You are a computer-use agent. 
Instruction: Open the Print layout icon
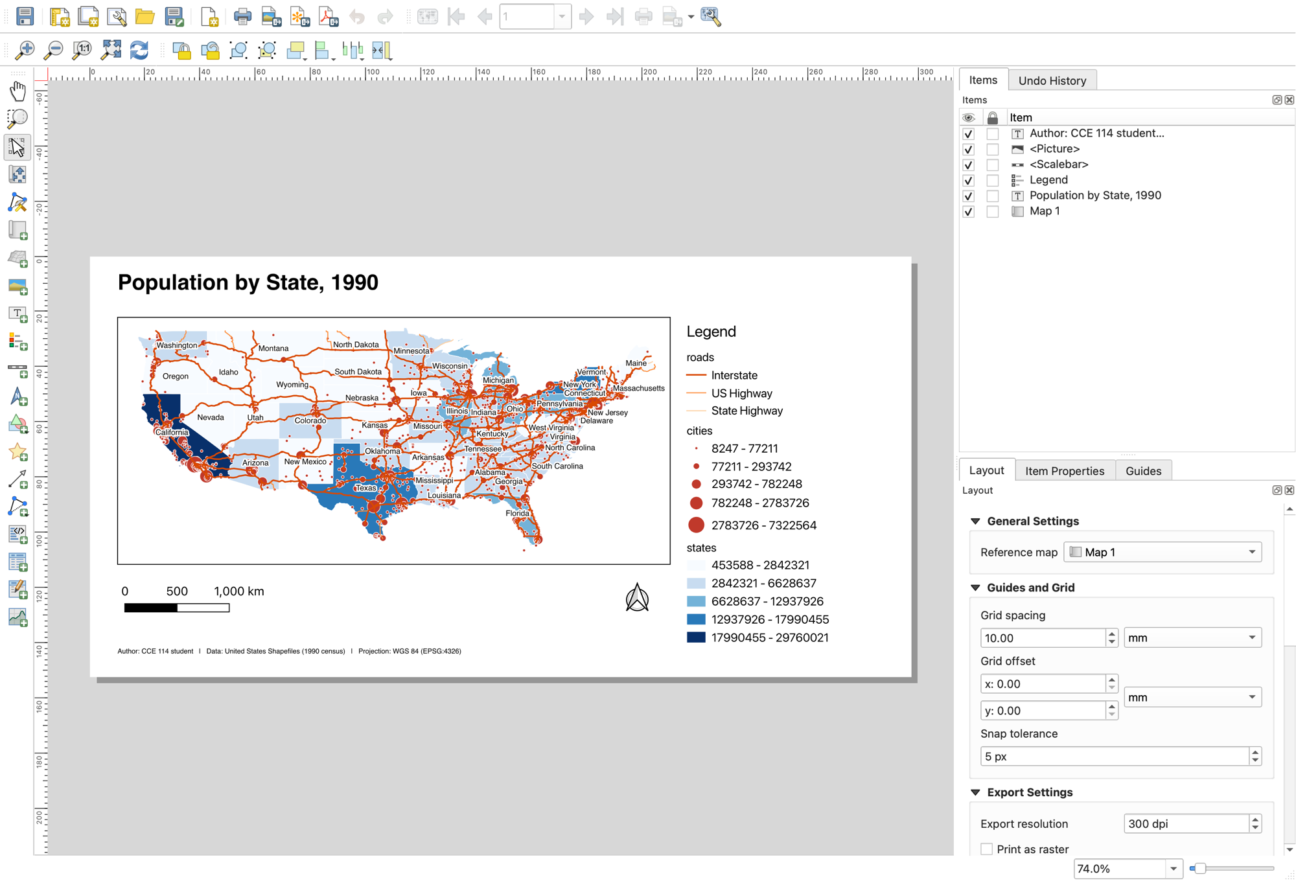[x=242, y=16]
